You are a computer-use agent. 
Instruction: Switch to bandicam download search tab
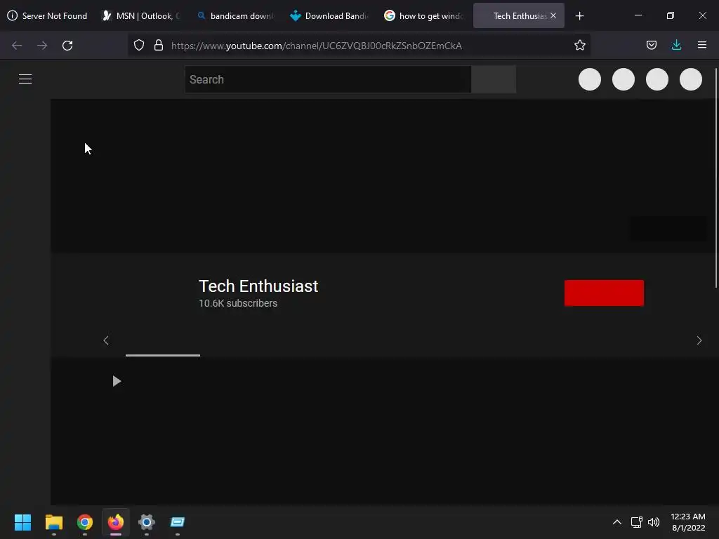235,15
